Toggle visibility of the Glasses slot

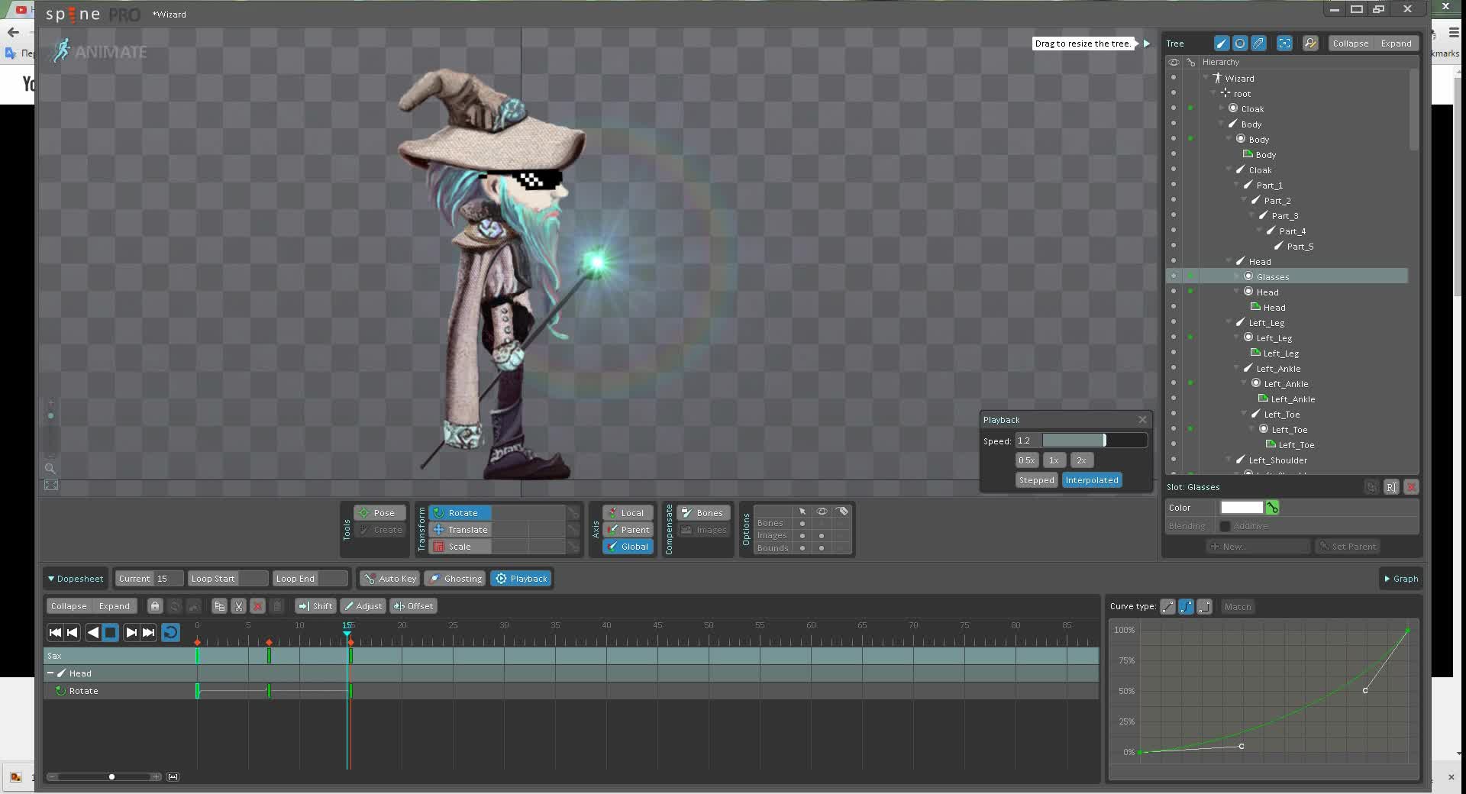tap(1174, 276)
